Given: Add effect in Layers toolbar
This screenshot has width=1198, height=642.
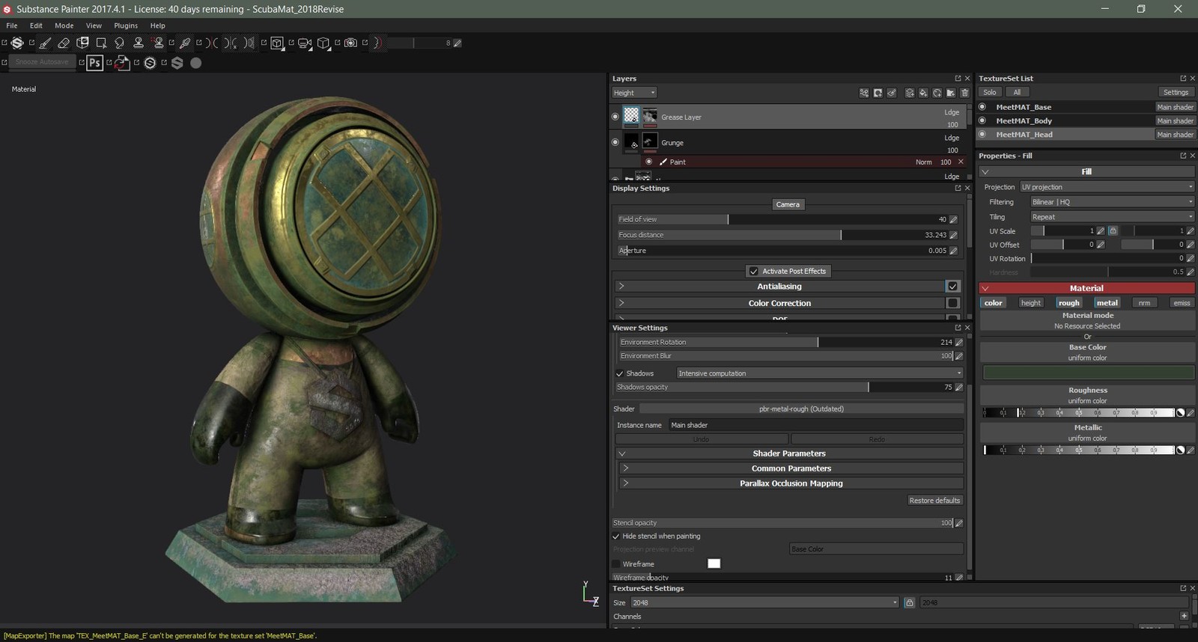Looking at the screenshot, I should click(864, 93).
